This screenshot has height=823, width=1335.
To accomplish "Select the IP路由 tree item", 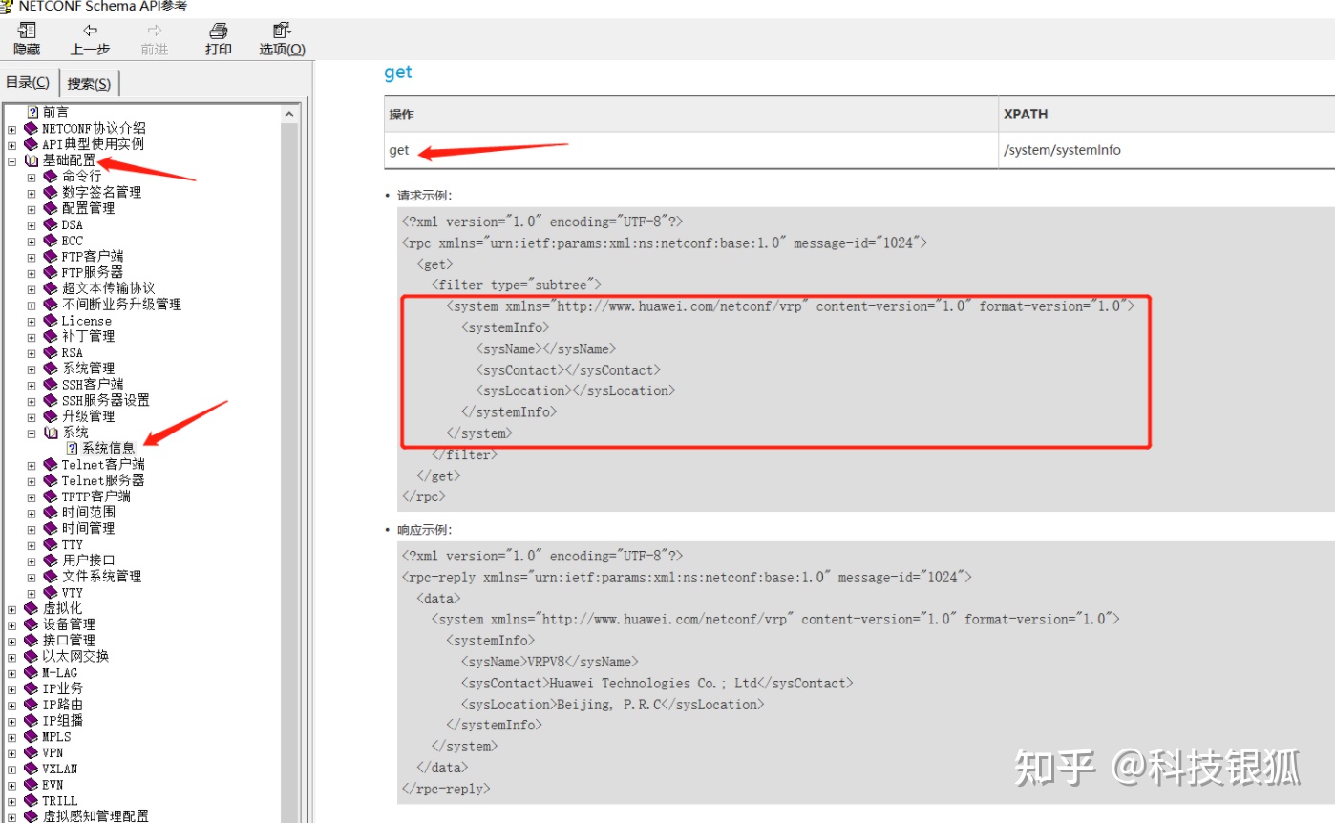I will click(x=63, y=705).
